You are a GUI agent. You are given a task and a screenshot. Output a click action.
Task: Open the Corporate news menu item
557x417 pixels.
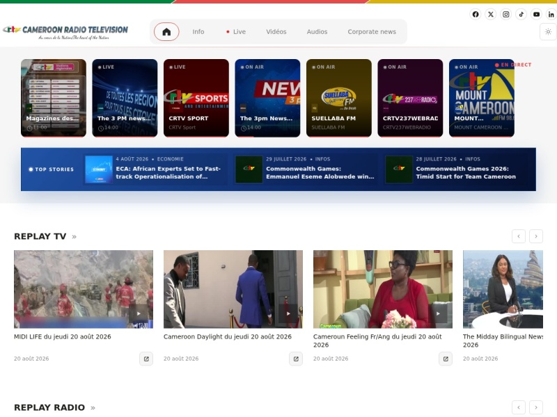point(372,31)
